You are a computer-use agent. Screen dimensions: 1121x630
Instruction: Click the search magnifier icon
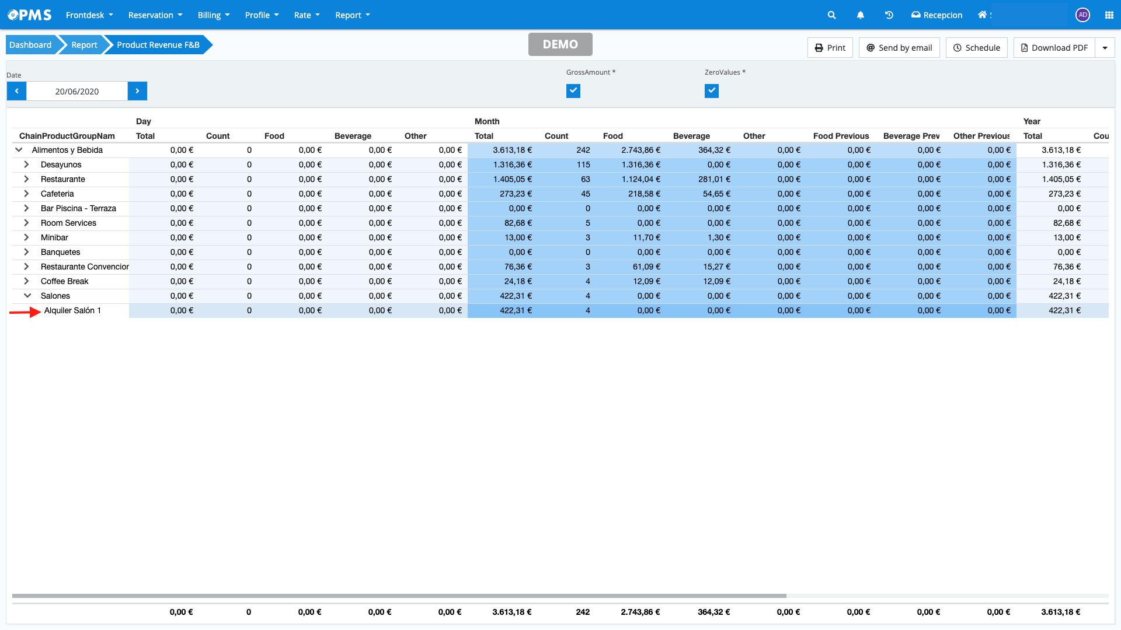[831, 15]
